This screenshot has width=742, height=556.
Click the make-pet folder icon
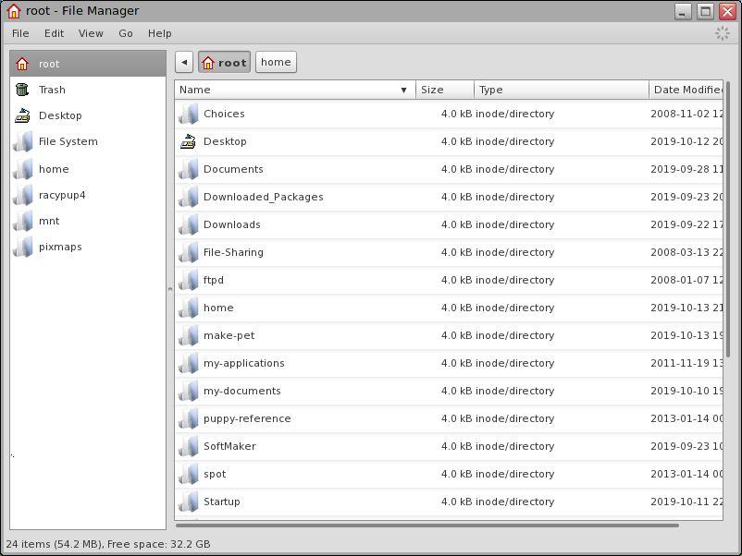coord(189,335)
